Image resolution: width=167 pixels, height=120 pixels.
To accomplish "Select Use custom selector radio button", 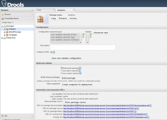I will pyautogui.click(x=61, y=73).
